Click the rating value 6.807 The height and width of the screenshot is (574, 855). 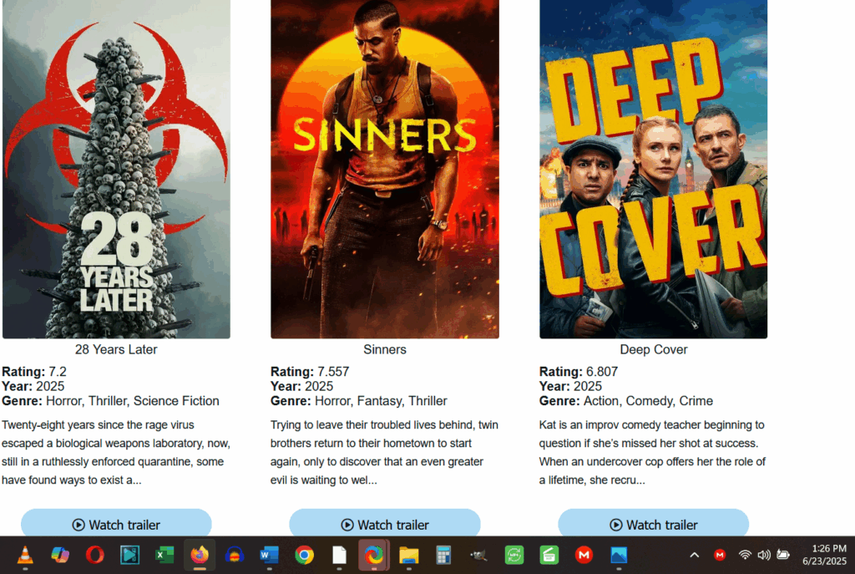coord(602,372)
